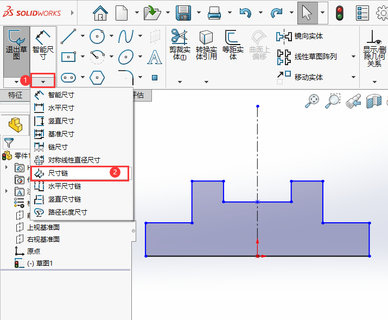Print using the printer icon
The height and width of the screenshot is (320, 388).
214,12
